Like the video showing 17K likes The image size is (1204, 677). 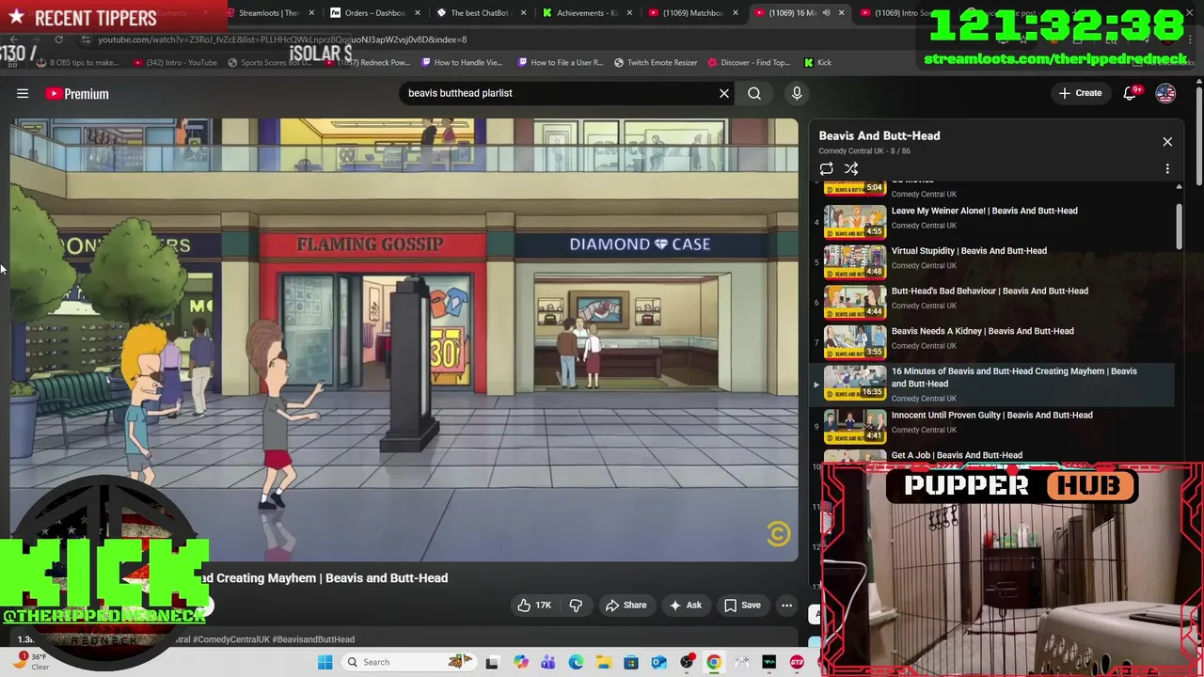(x=534, y=606)
